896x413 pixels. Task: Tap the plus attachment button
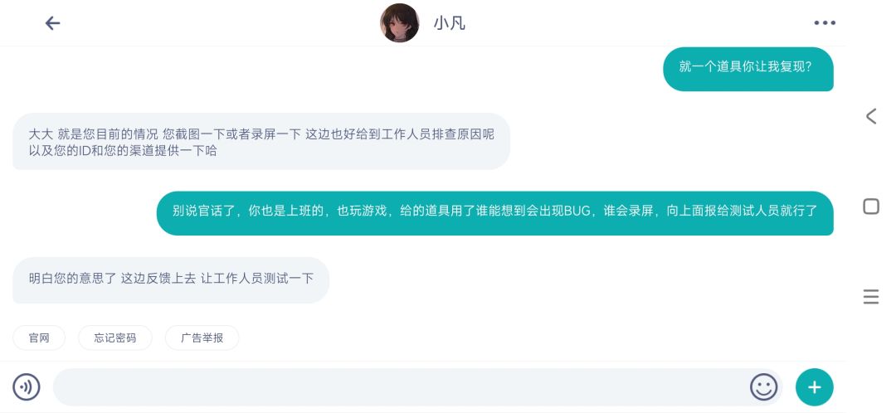coord(814,386)
